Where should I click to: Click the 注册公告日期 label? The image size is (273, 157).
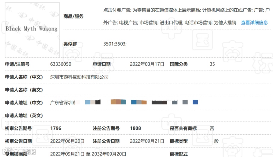click(x=106, y=141)
